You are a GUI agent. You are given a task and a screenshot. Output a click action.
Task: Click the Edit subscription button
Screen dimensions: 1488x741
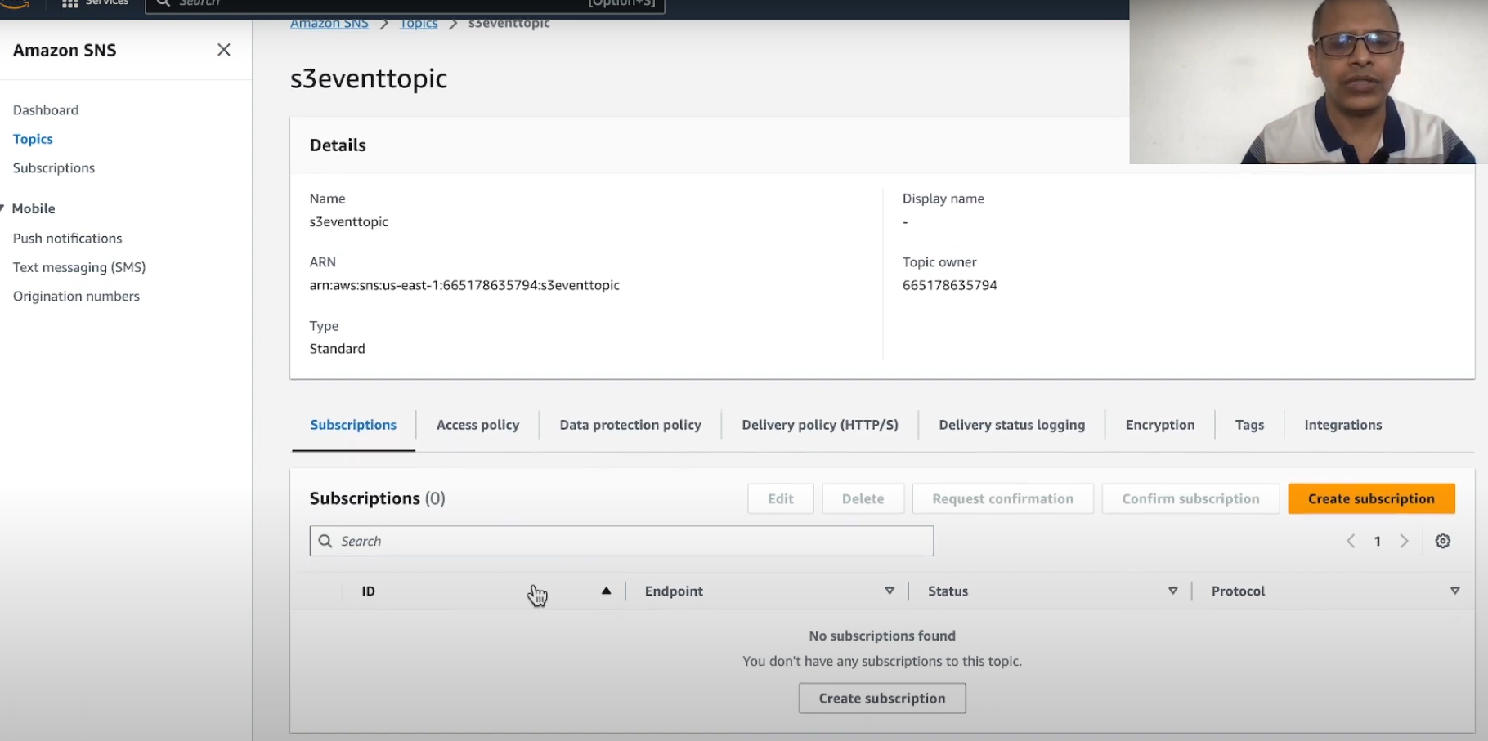(x=781, y=498)
